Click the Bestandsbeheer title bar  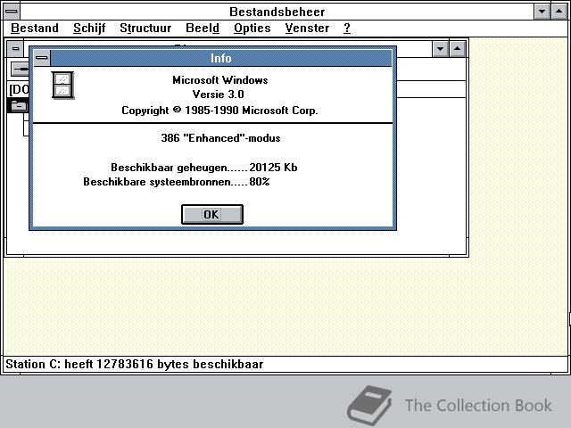point(277,12)
